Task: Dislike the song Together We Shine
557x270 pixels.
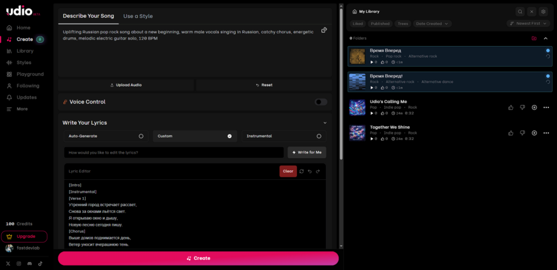Action: pyautogui.click(x=522, y=133)
